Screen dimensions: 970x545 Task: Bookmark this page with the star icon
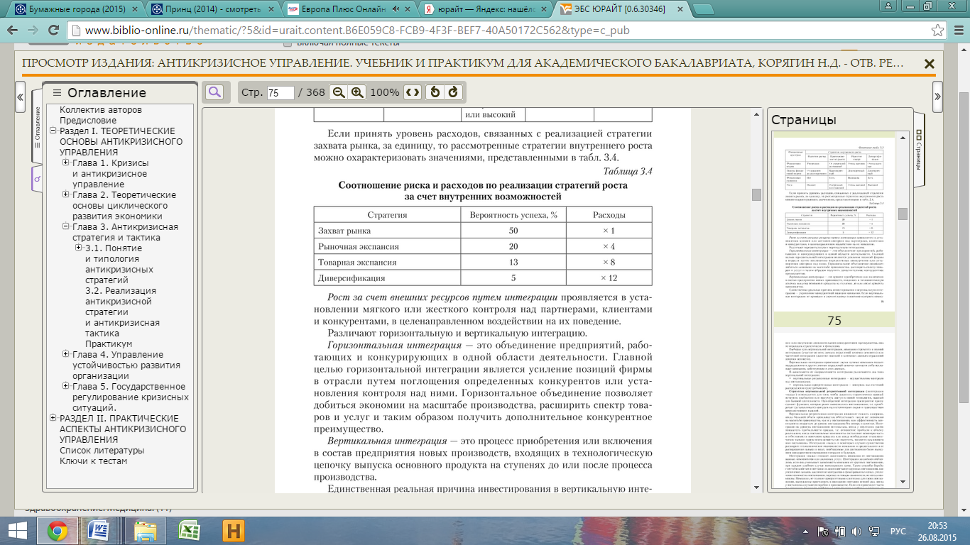coord(937,31)
